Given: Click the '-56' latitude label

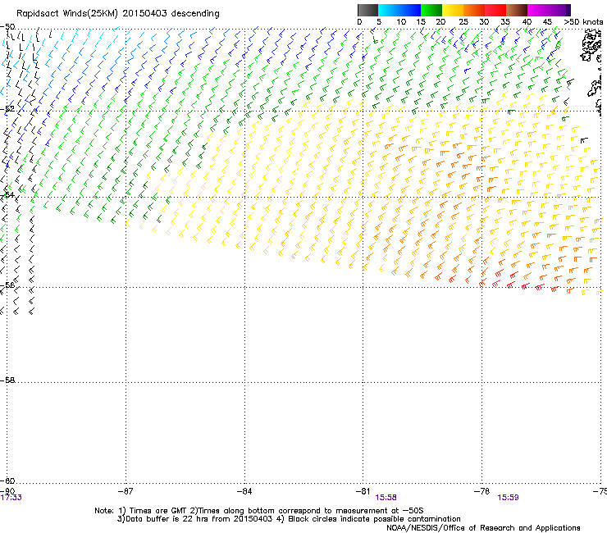Looking at the screenshot, I should 7,285.
